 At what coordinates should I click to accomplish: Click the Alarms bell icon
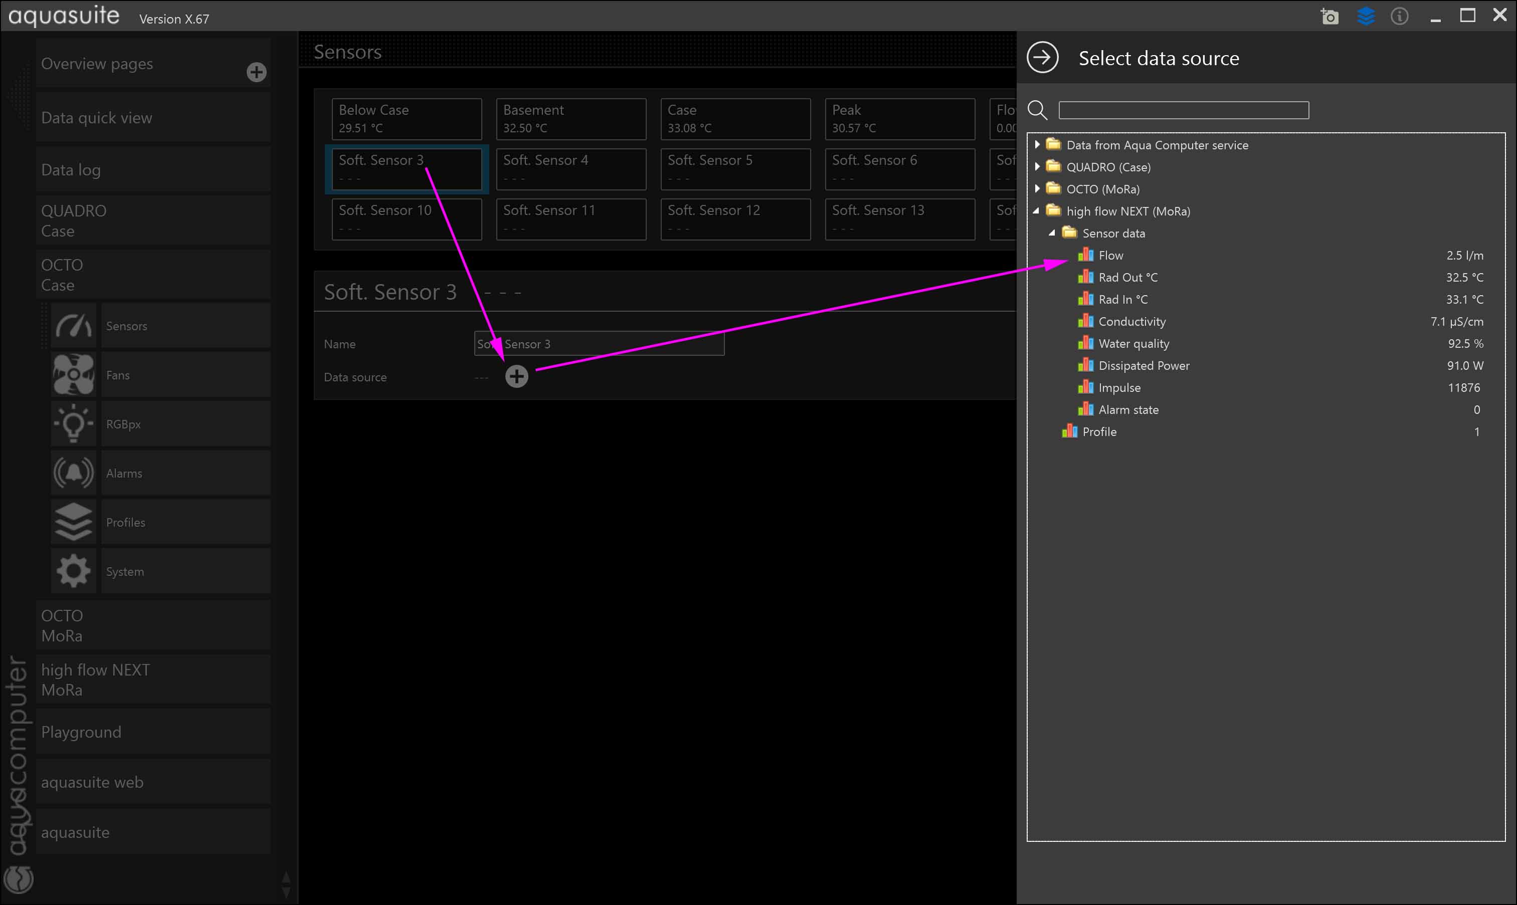pyautogui.click(x=73, y=473)
